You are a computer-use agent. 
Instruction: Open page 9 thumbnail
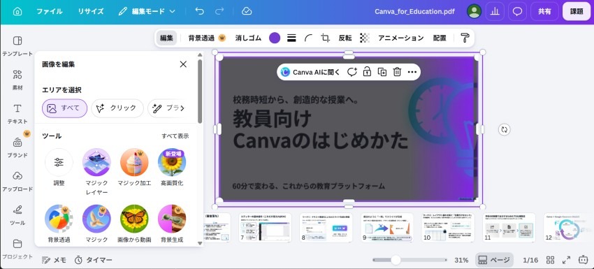(x=387, y=227)
